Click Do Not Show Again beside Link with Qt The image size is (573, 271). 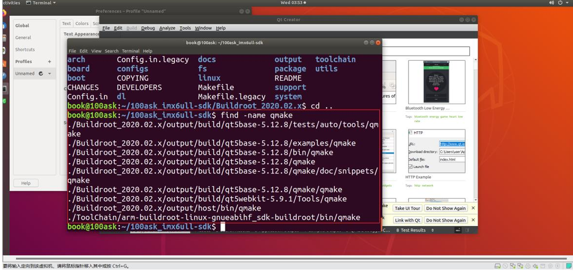tap(446, 220)
